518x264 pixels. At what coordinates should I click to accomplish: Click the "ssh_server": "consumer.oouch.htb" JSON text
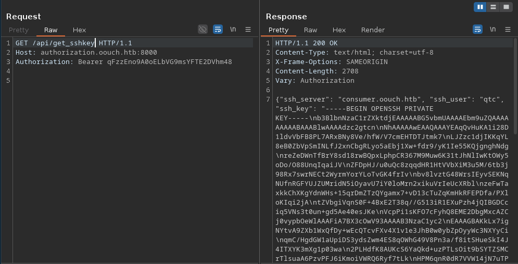tap(353, 99)
